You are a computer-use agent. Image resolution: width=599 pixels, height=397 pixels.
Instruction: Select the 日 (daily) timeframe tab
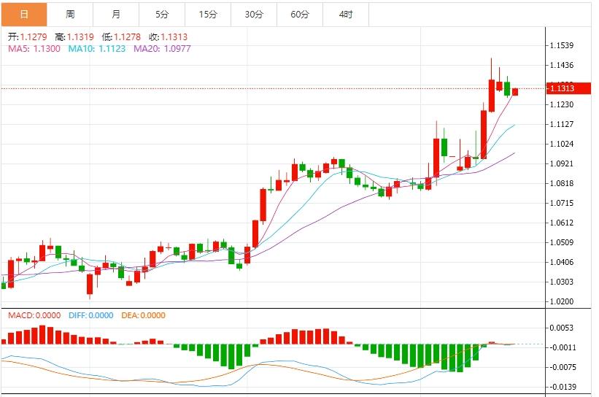24,14
